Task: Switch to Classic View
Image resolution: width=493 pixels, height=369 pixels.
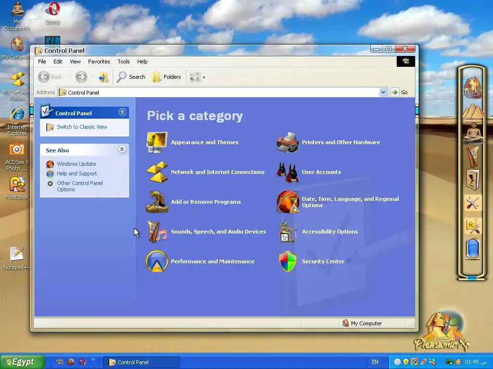Action: [82, 127]
